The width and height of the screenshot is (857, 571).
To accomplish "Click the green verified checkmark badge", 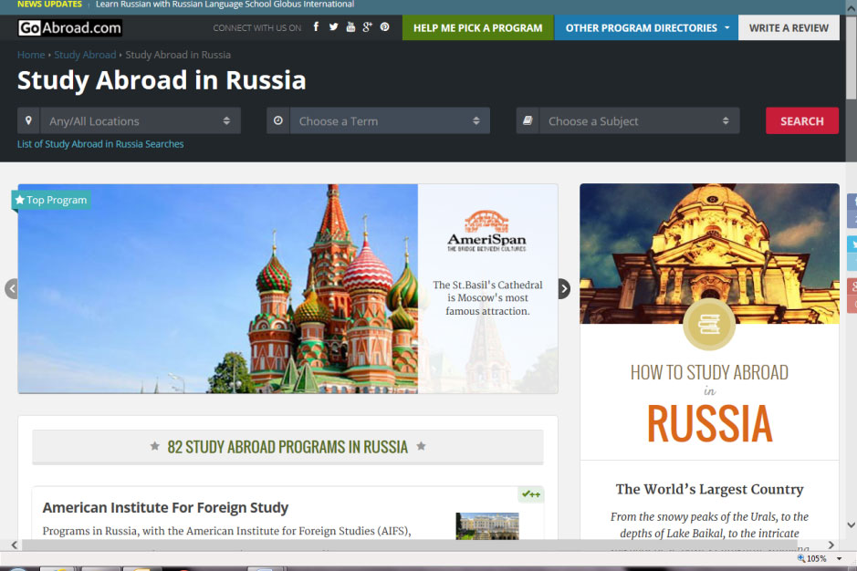I will tap(530, 494).
